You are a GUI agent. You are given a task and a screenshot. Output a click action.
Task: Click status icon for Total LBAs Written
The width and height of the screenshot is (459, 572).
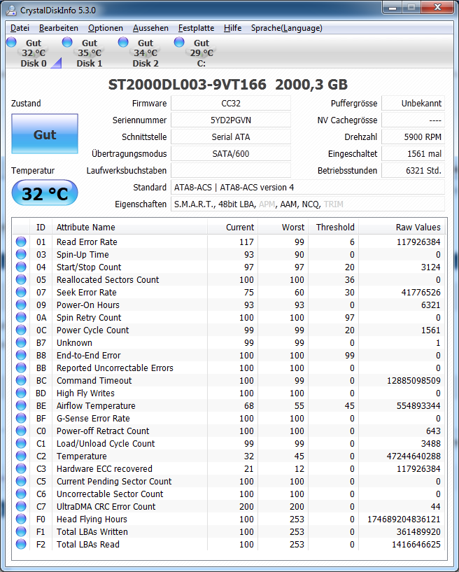click(21, 531)
